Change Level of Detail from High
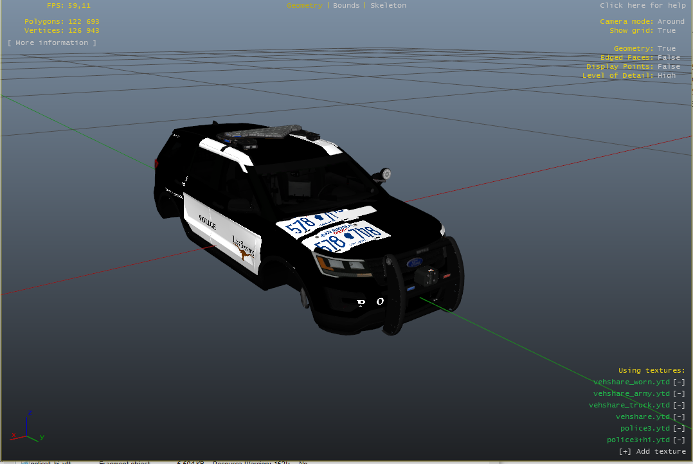This screenshot has width=693, height=464. point(667,76)
